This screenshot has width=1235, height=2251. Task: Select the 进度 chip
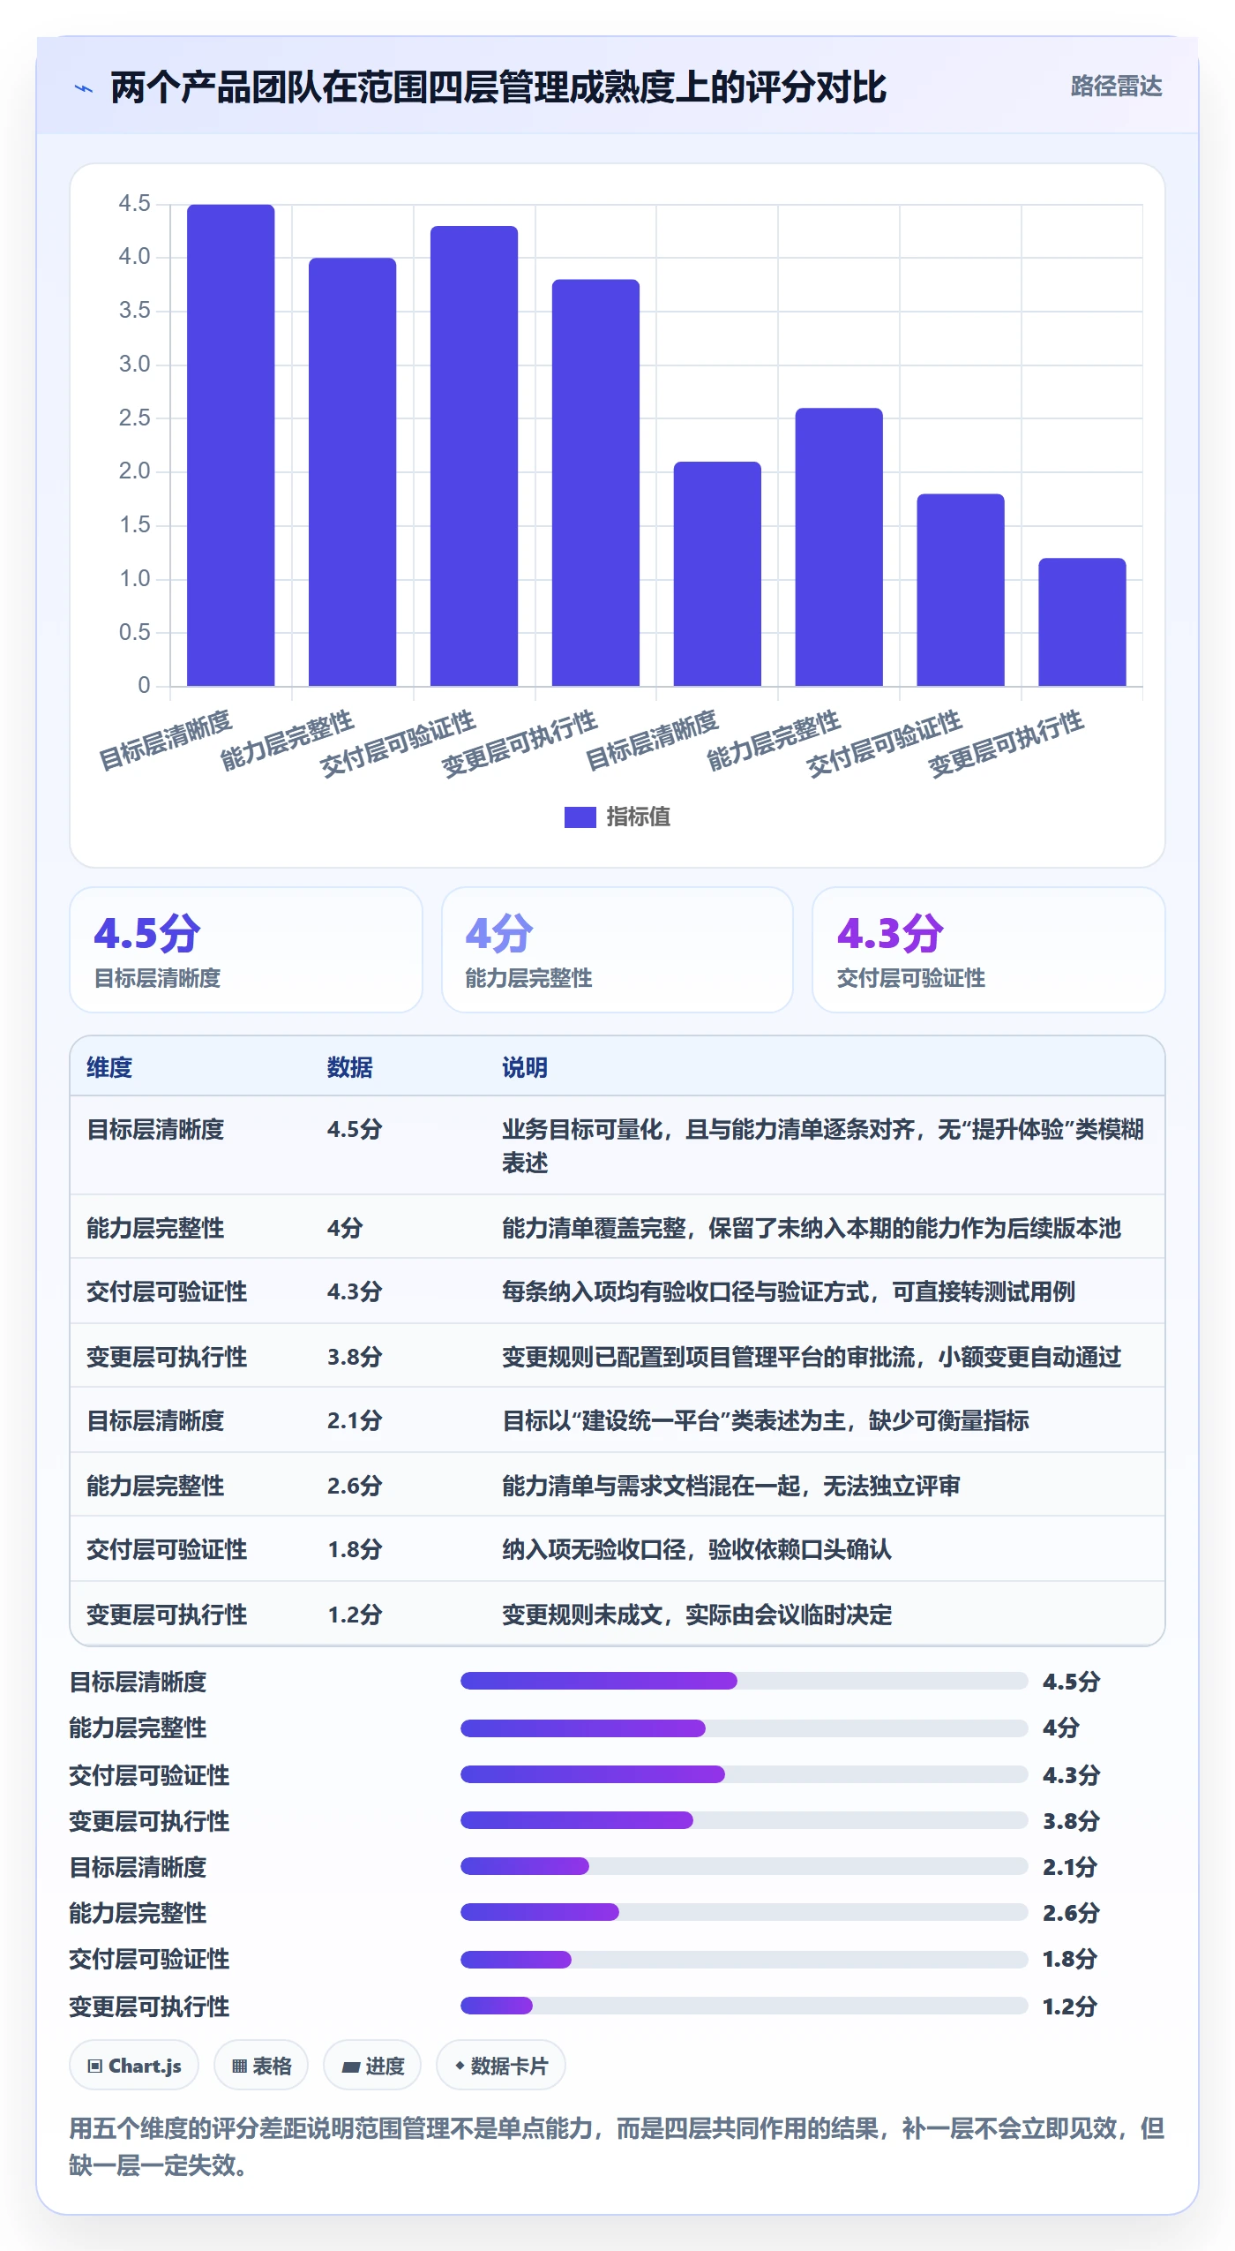click(x=372, y=2066)
